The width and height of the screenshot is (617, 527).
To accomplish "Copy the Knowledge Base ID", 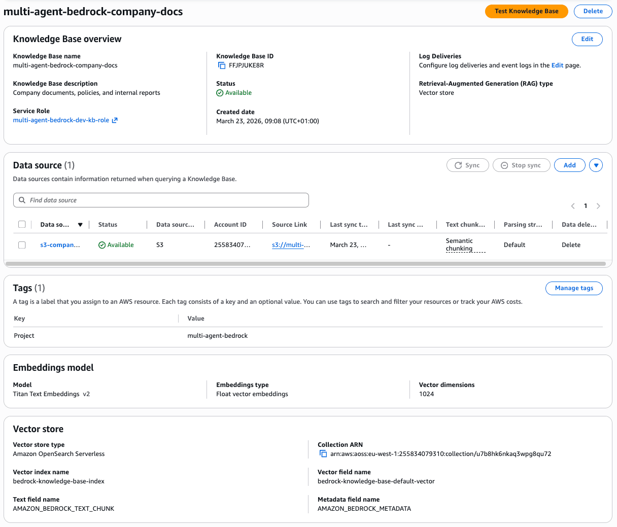I will pyautogui.click(x=221, y=65).
